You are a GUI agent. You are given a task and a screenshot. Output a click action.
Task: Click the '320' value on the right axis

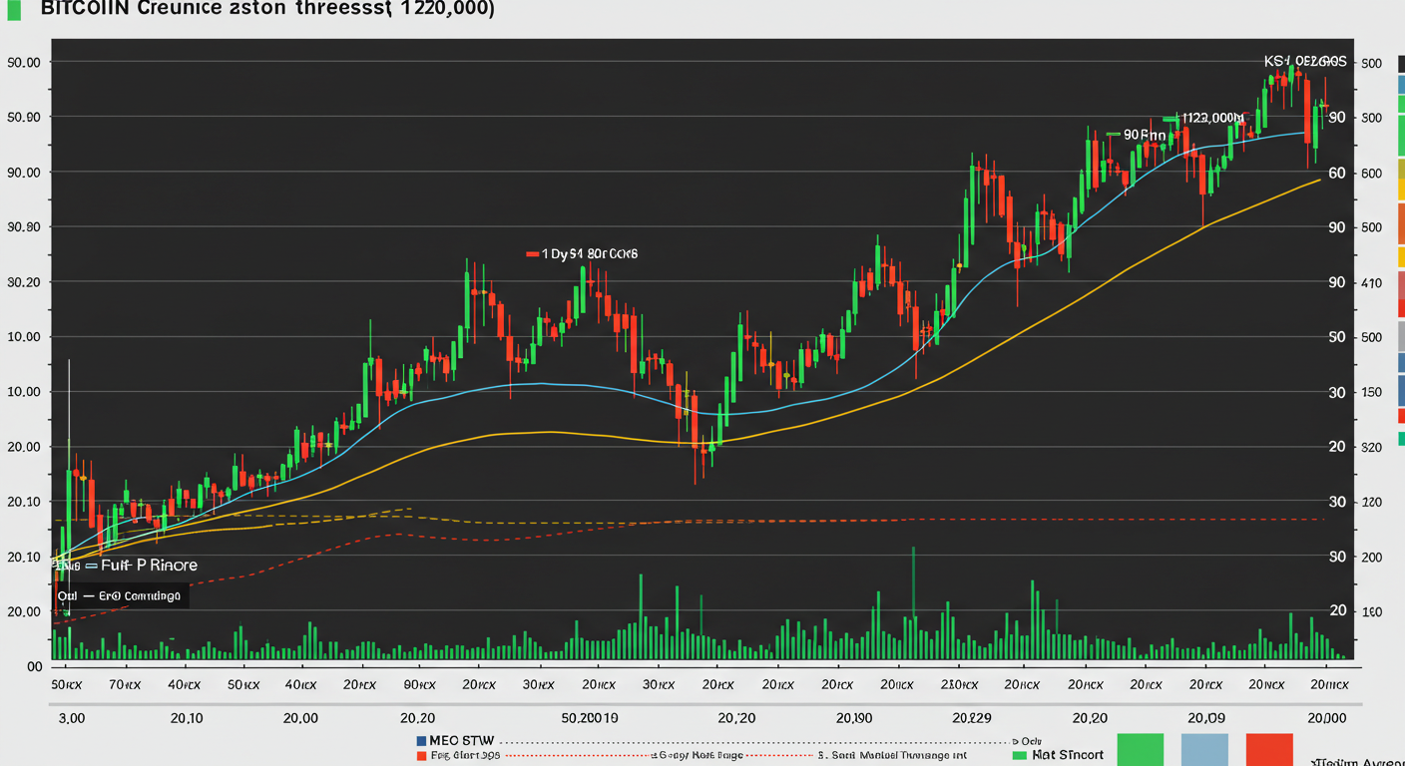[x=1371, y=448]
